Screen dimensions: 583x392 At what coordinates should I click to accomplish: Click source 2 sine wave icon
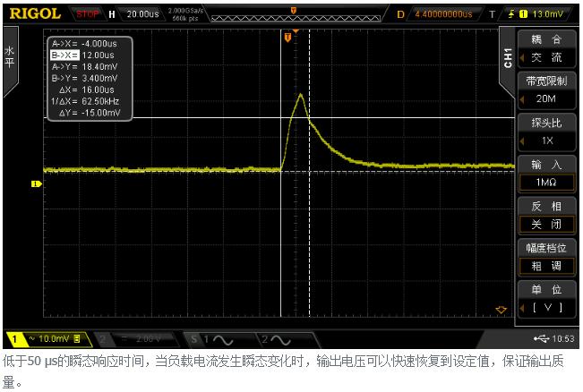[x=279, y=340]
